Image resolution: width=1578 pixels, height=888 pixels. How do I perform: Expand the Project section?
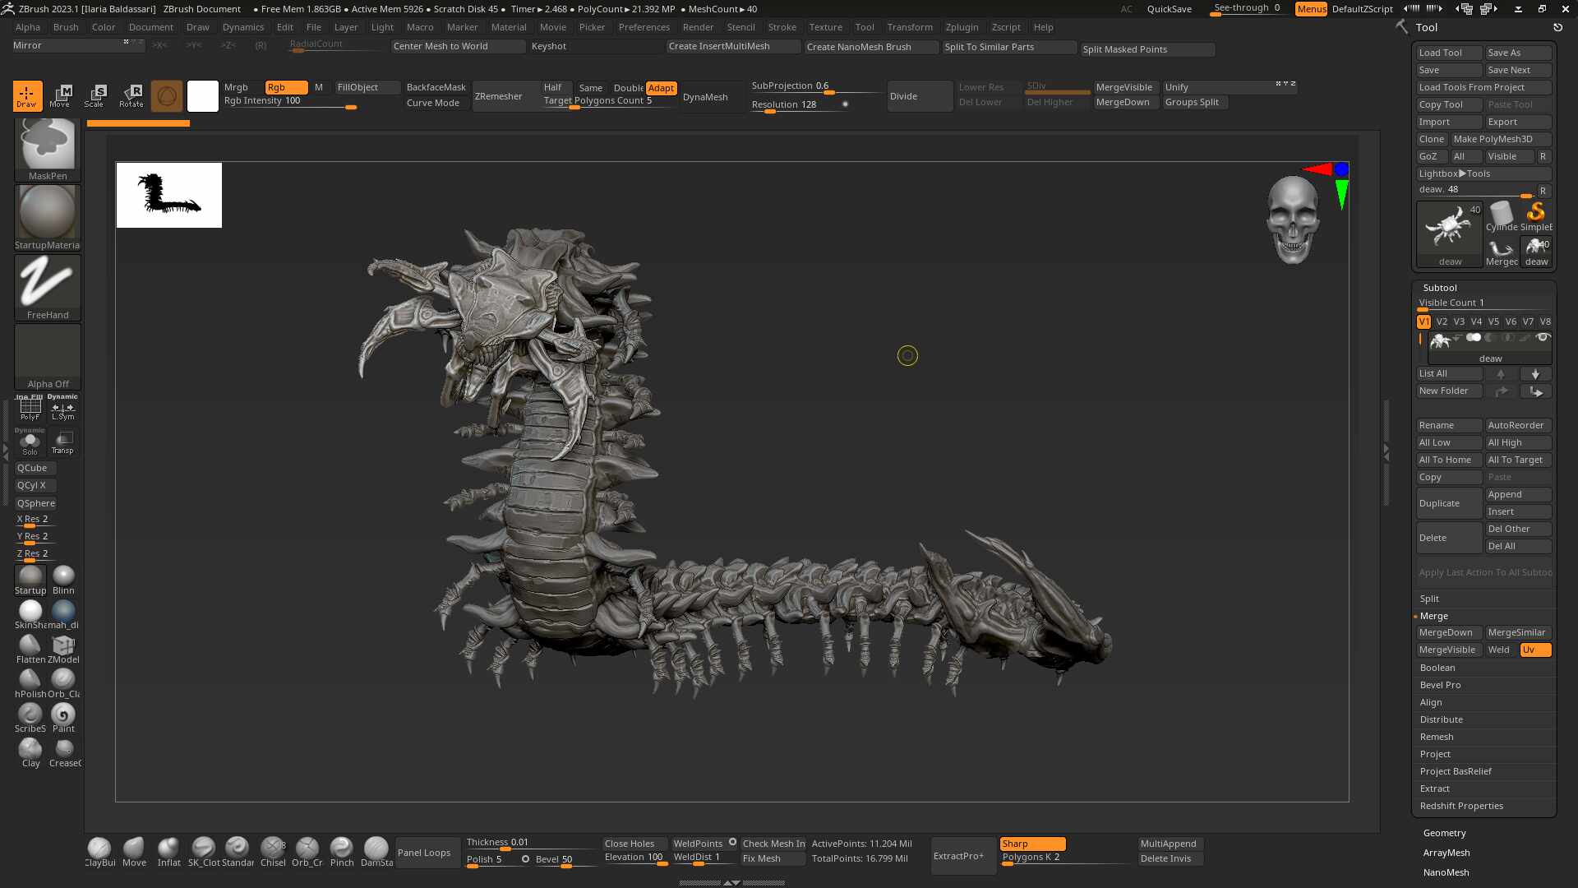[1435, 754]
